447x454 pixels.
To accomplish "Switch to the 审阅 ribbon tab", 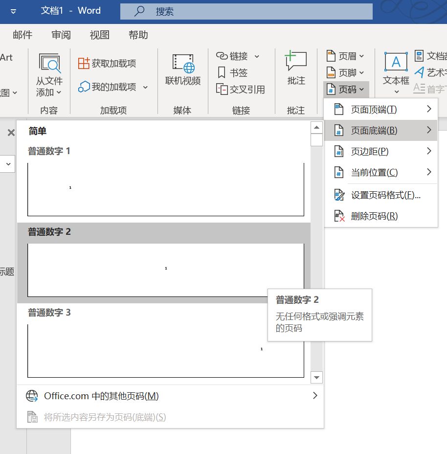I will (x=61, y=35).
